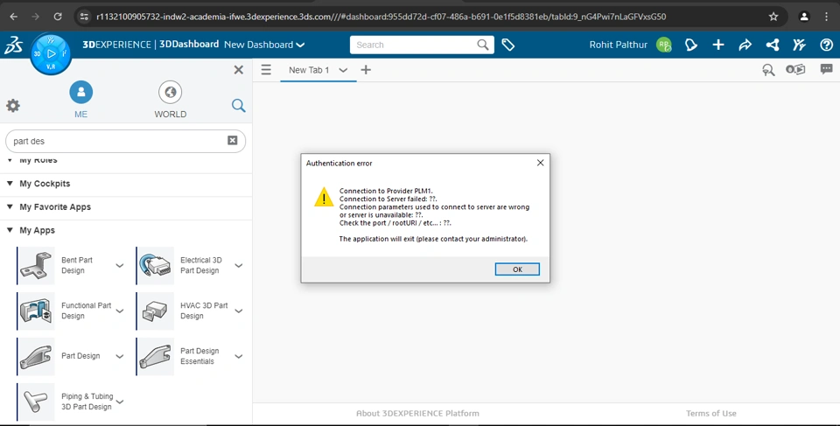Select the ME profile icon
The width and height of the screenshot is (840, 426).
80,92
